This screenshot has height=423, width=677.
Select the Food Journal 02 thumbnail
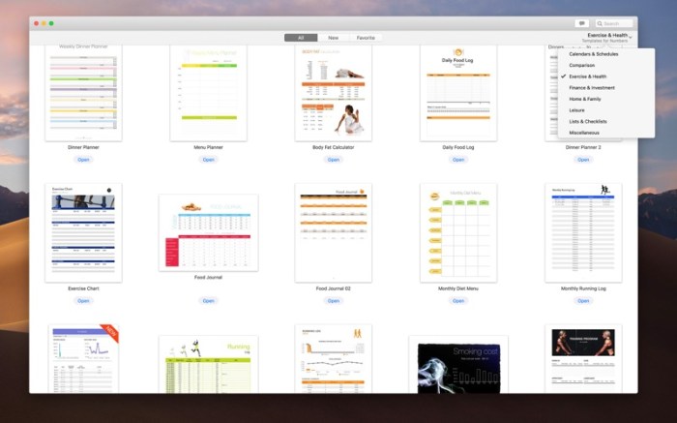[x=334, y=233]
